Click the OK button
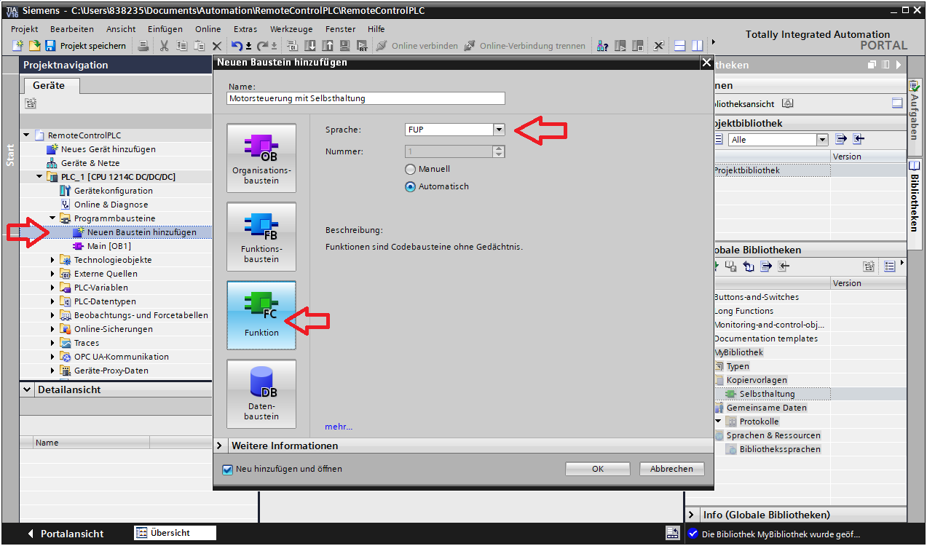 tap(598, 469)
